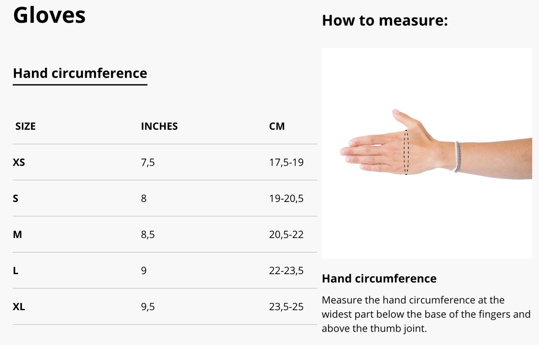The height and width of the screenshot is (345, 539).
Task: Click the 20,5-22 cm value
Action: coord(286,235)
